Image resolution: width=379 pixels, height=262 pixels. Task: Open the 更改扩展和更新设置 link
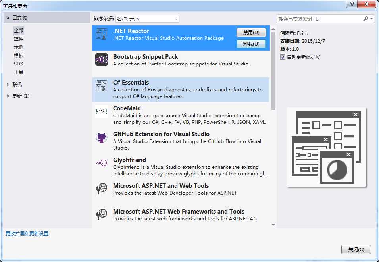(27, 234)
